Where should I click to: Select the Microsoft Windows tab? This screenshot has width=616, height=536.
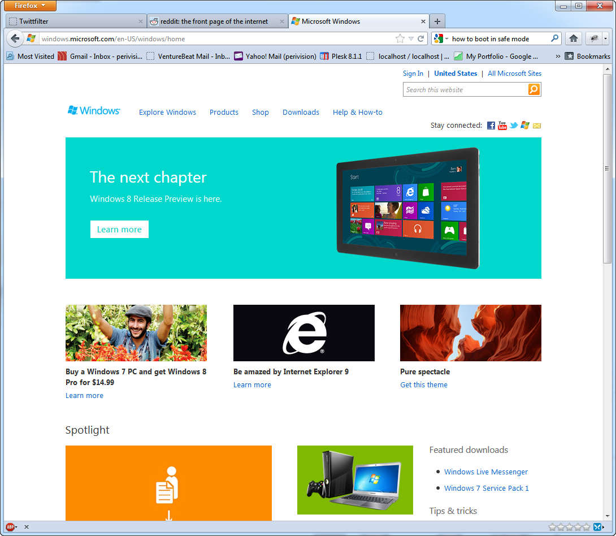359,21
